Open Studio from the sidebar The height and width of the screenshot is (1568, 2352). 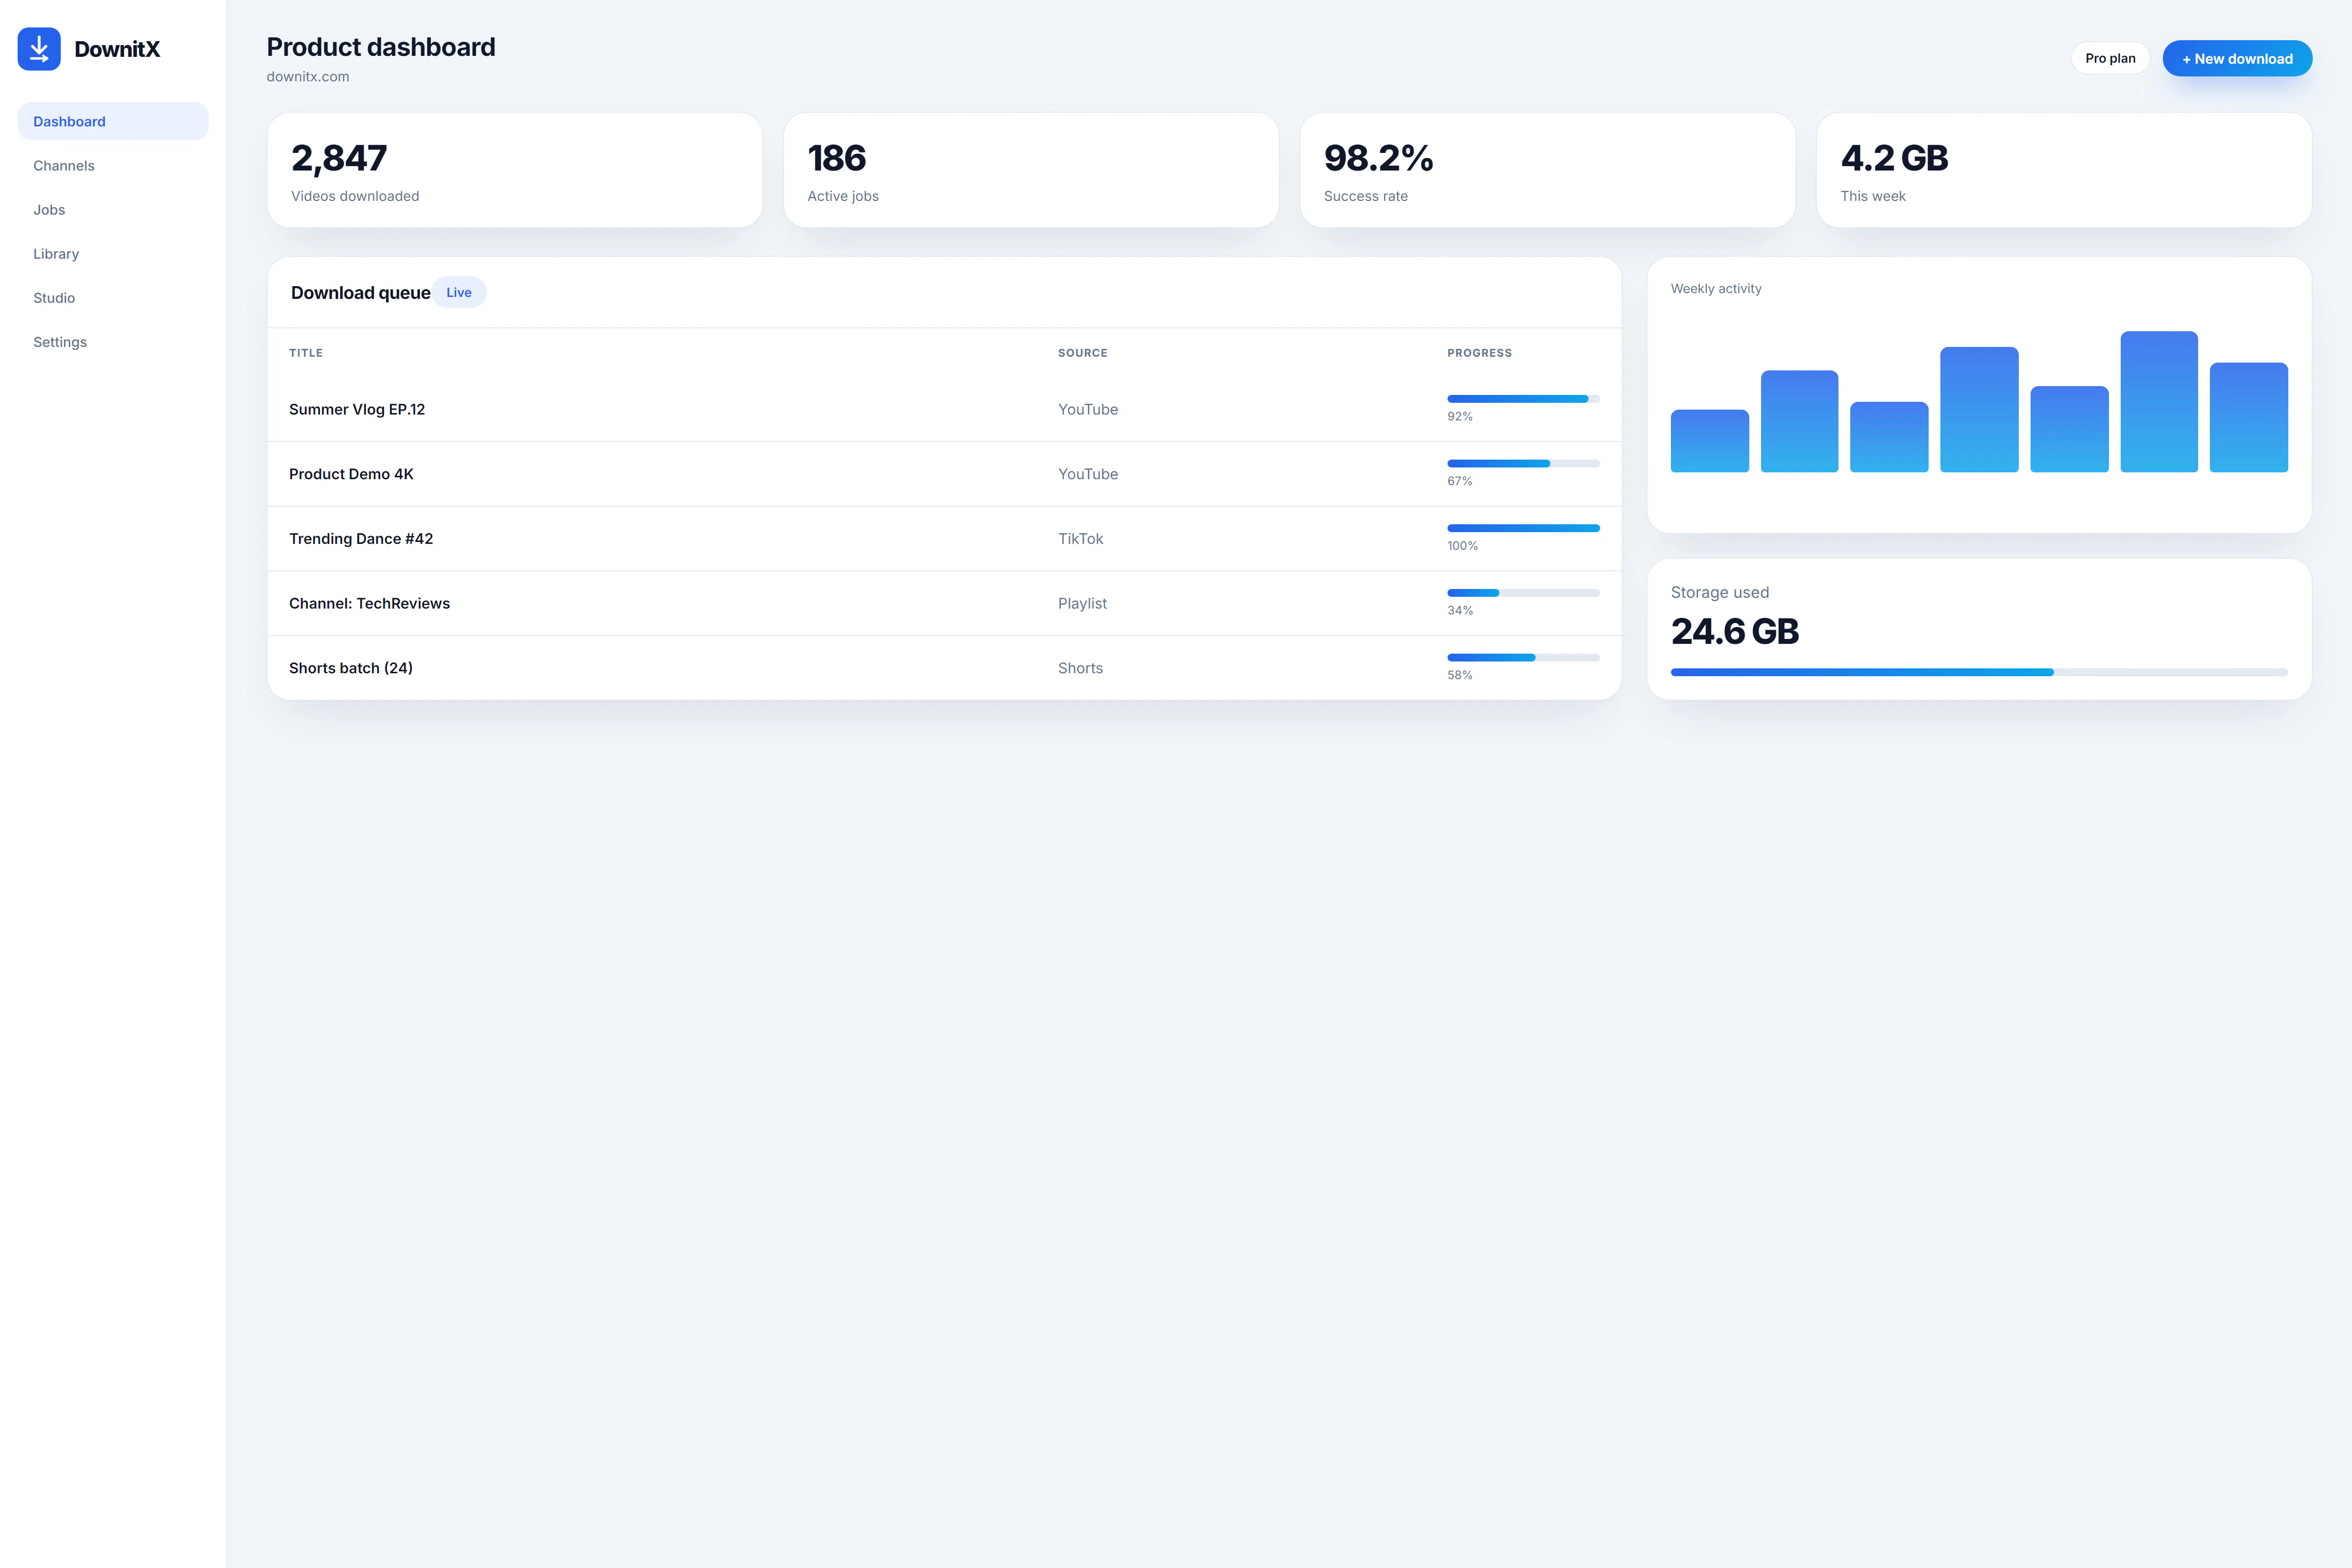(113, 297)
